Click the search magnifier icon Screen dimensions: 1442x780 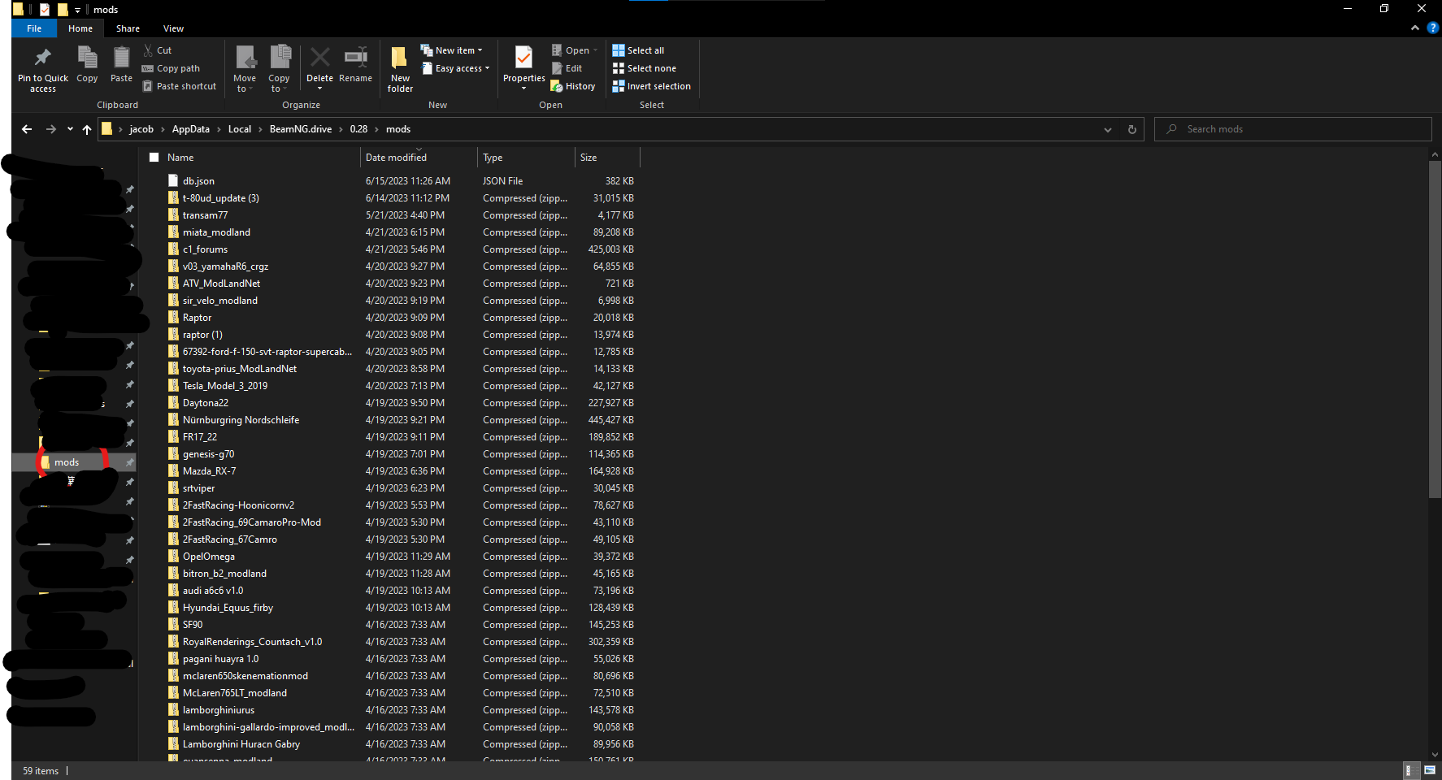click(x=1171, y=129)
